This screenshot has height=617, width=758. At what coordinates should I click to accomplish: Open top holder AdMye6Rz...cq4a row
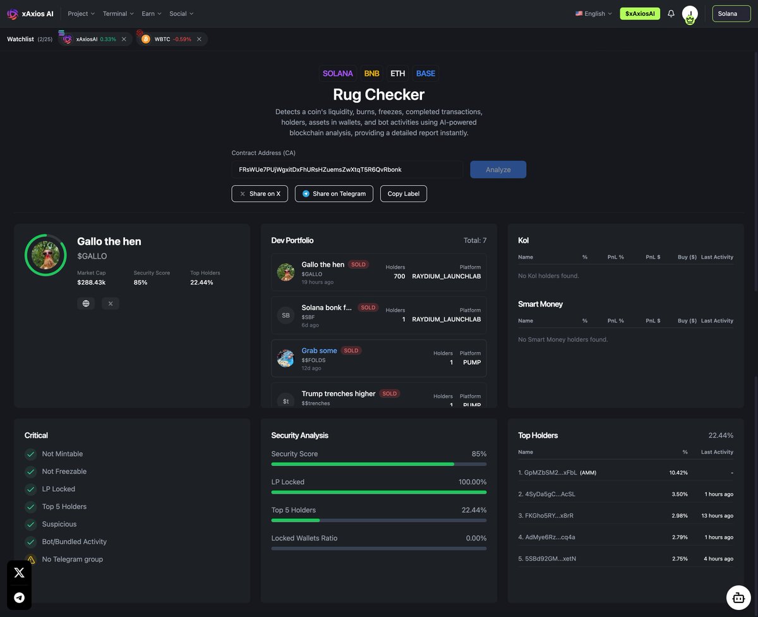[626, 537]
